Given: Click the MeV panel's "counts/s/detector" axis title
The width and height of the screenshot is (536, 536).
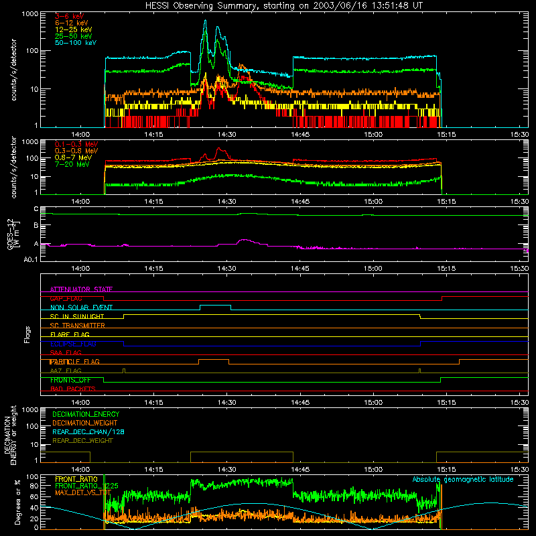Looking at the screenshot, I should (x=13, y=167).
